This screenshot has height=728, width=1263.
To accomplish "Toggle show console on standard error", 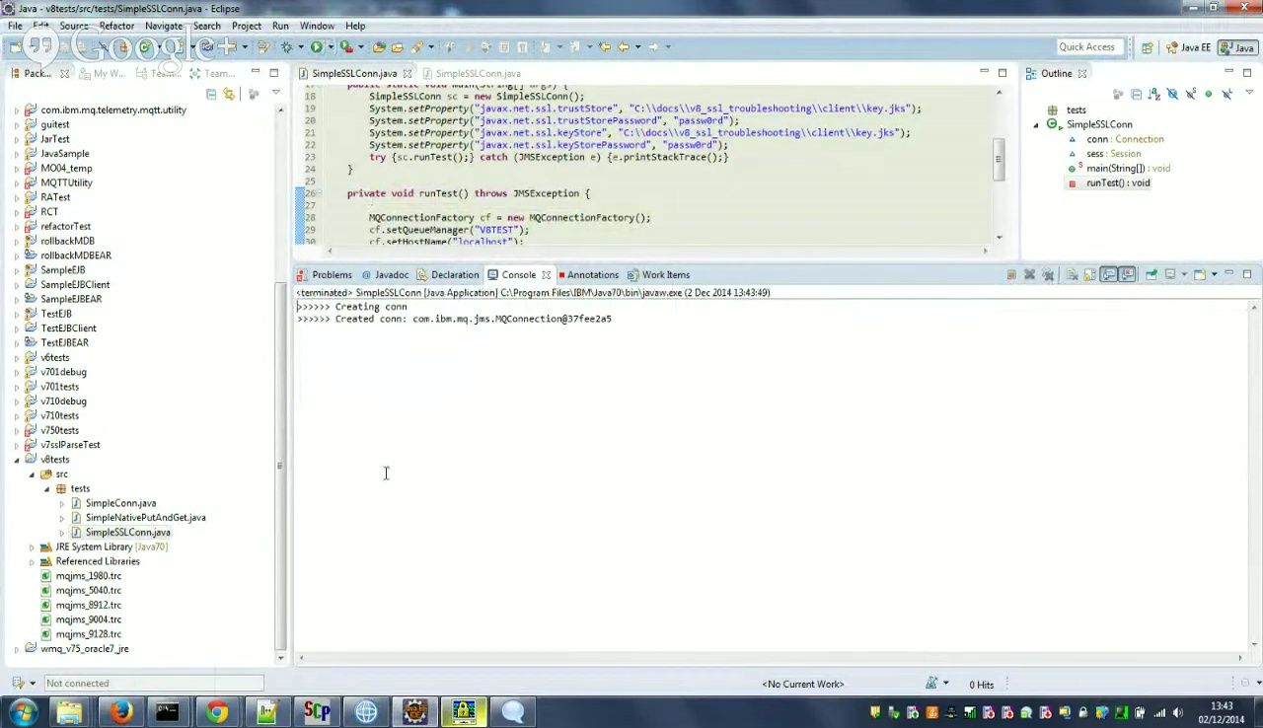I will coord(1127,274).
